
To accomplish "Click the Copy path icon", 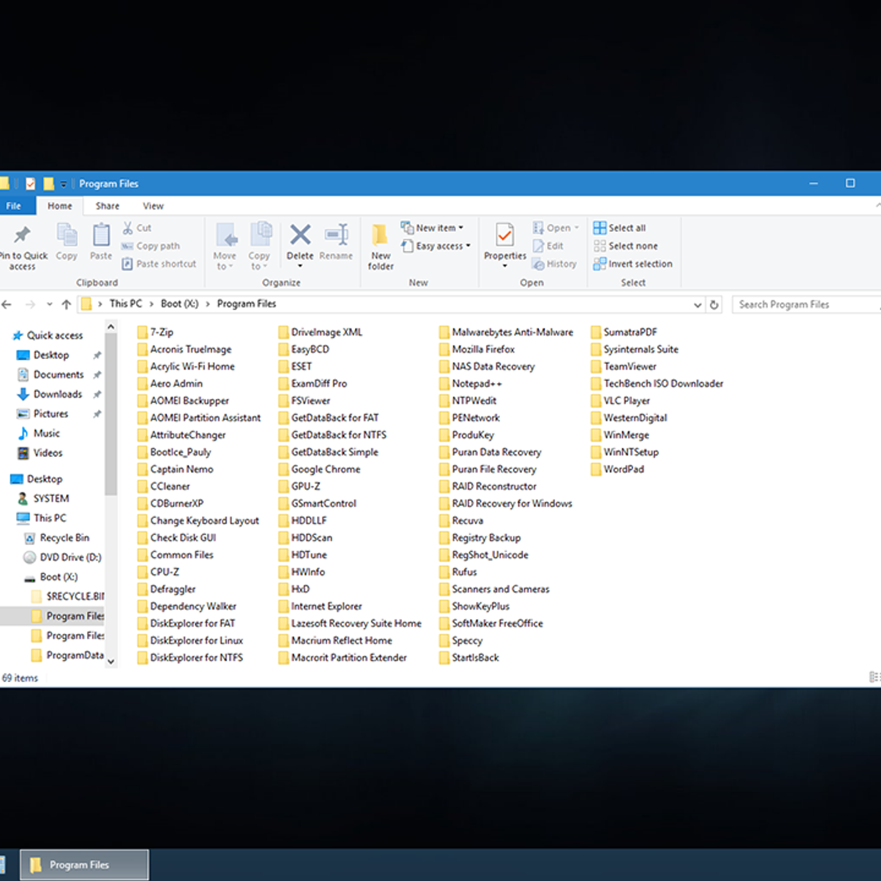I will tap(127, 246).
